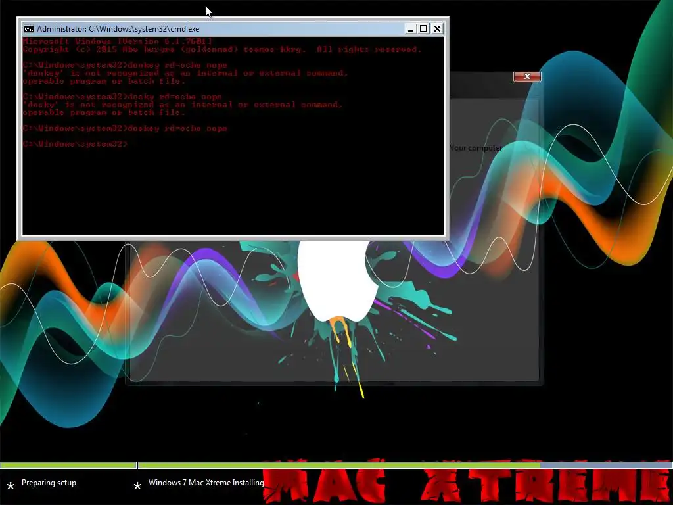The height and width of the screenshot is (505, 673).
Task: Click the 'docky rd=echo nope' command line
Action: pyautogui.click(x=122, y=97)
